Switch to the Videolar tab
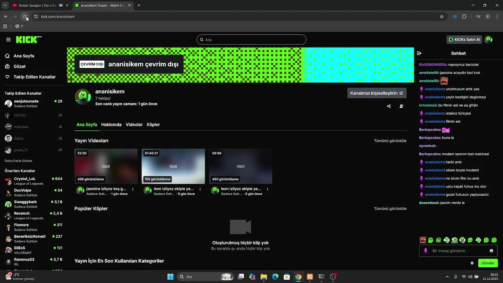 click(134, 125)
